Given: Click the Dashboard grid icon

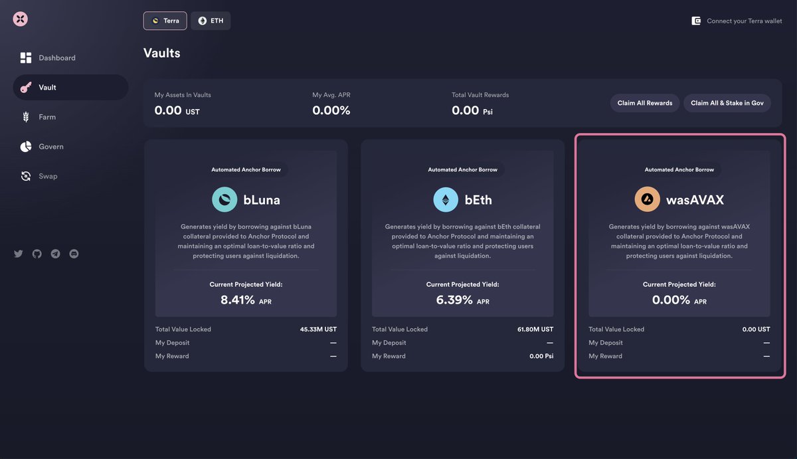Looking at the screenshot, I should click(x=26, y=58).
